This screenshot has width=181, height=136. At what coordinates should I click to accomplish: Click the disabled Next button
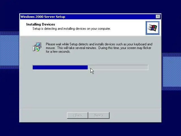tap(99, 115)
